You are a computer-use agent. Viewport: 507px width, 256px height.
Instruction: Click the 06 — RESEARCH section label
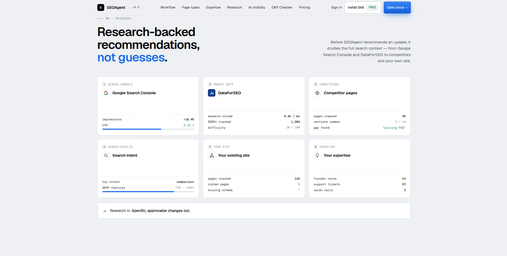pyautogui.click(x=118, y=18)
